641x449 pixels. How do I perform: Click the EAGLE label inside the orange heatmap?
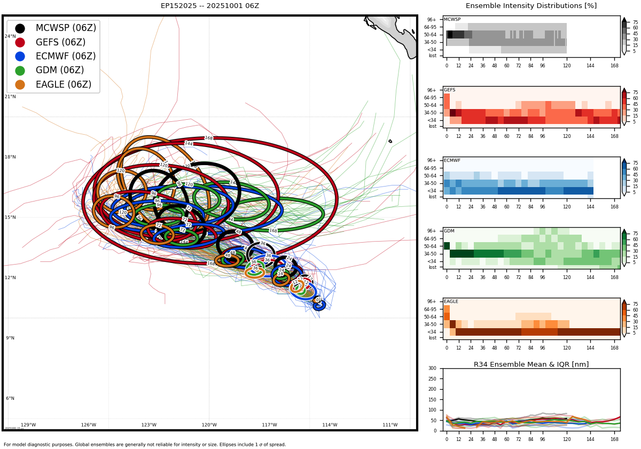(x=451, y=301)
